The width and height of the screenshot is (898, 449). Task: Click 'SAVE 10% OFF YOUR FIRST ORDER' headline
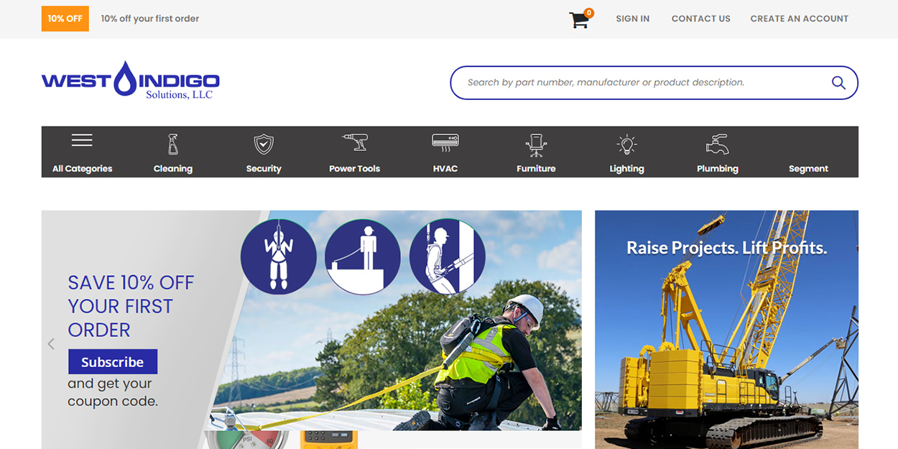131,306
